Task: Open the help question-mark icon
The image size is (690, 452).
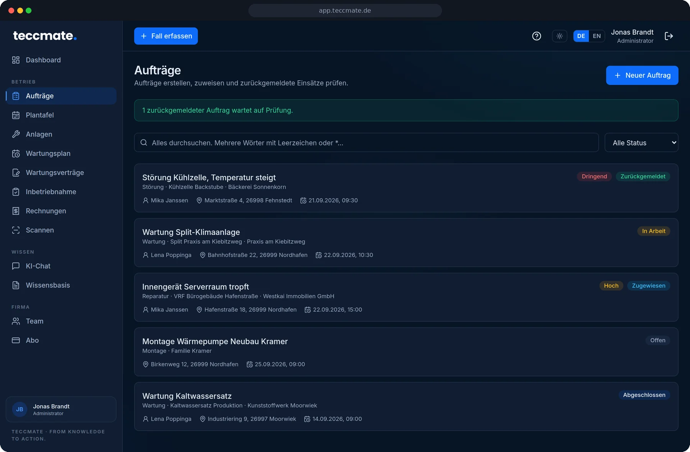Action: pyautogui.click(x=537, y=36)
